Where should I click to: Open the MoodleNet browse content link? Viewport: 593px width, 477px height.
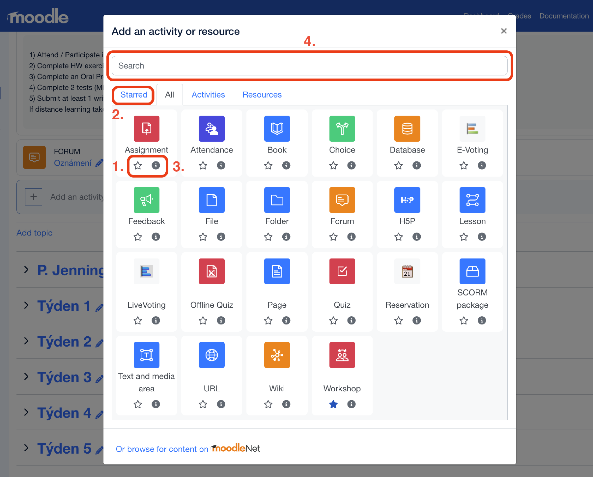[x=188, y=449]
